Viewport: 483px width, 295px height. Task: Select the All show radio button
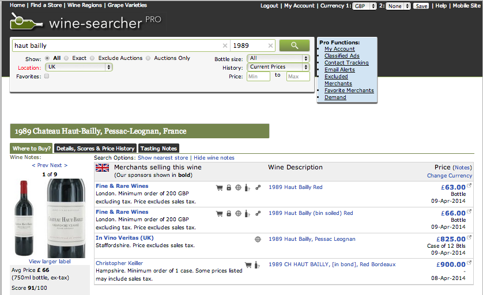(47, 58)
